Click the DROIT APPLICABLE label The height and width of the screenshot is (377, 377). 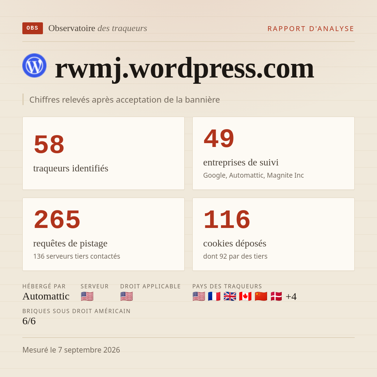pyautogui.click(x=150, y=286)
